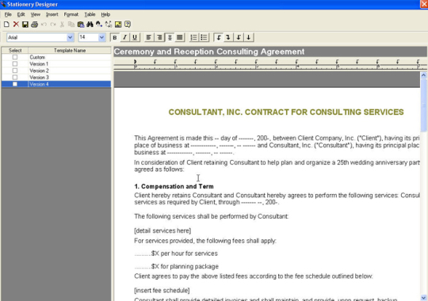Insert a picture using the image icon

click(x=118, y=25)
